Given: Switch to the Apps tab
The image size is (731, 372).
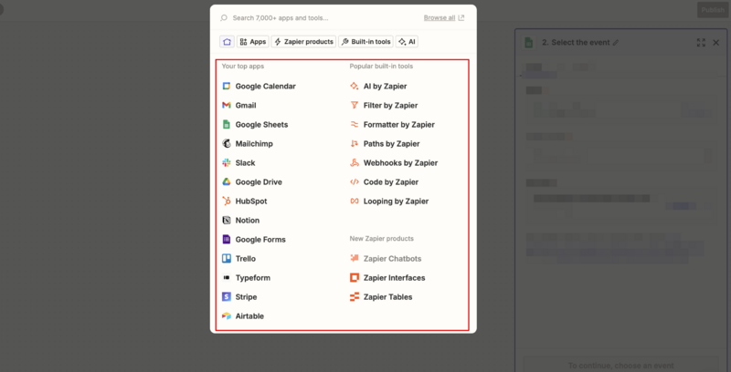Looking at the screenshot, I should click(253, 42).
